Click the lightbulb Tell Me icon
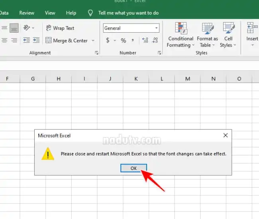This screenshot has height=219, width=259. point(90,13)
